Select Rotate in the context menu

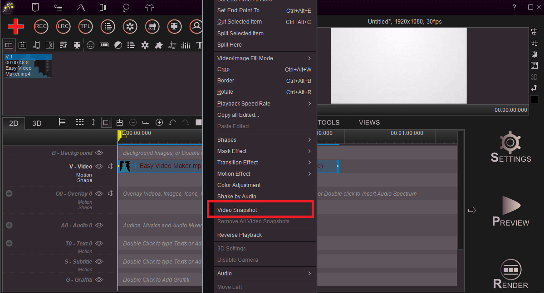pyautogui.click(x=265, y=92)
